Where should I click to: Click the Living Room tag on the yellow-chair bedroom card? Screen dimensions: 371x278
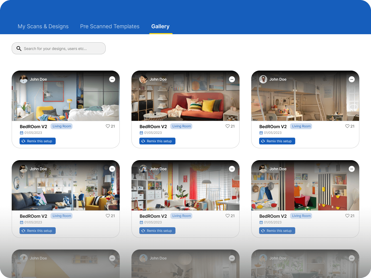click(62, 126)
